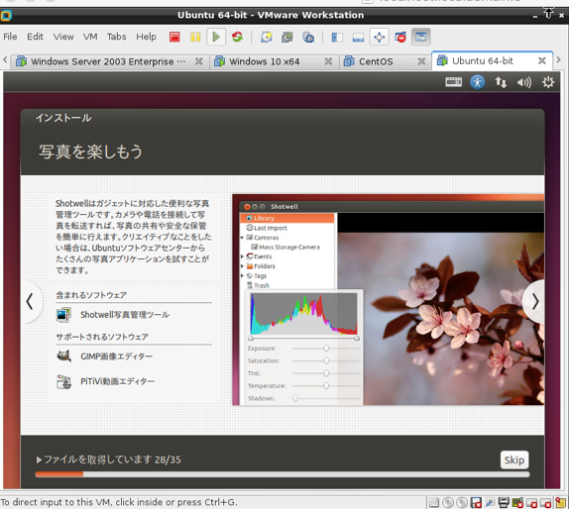Image resolution: width=569 pixels, height=509 pixels.
Task: Power on the VM with the green play icon
Action: [x=216, y=37]
